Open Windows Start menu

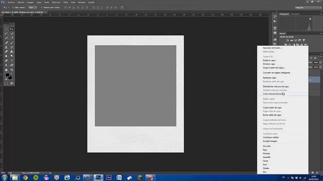tap(5, 177)
